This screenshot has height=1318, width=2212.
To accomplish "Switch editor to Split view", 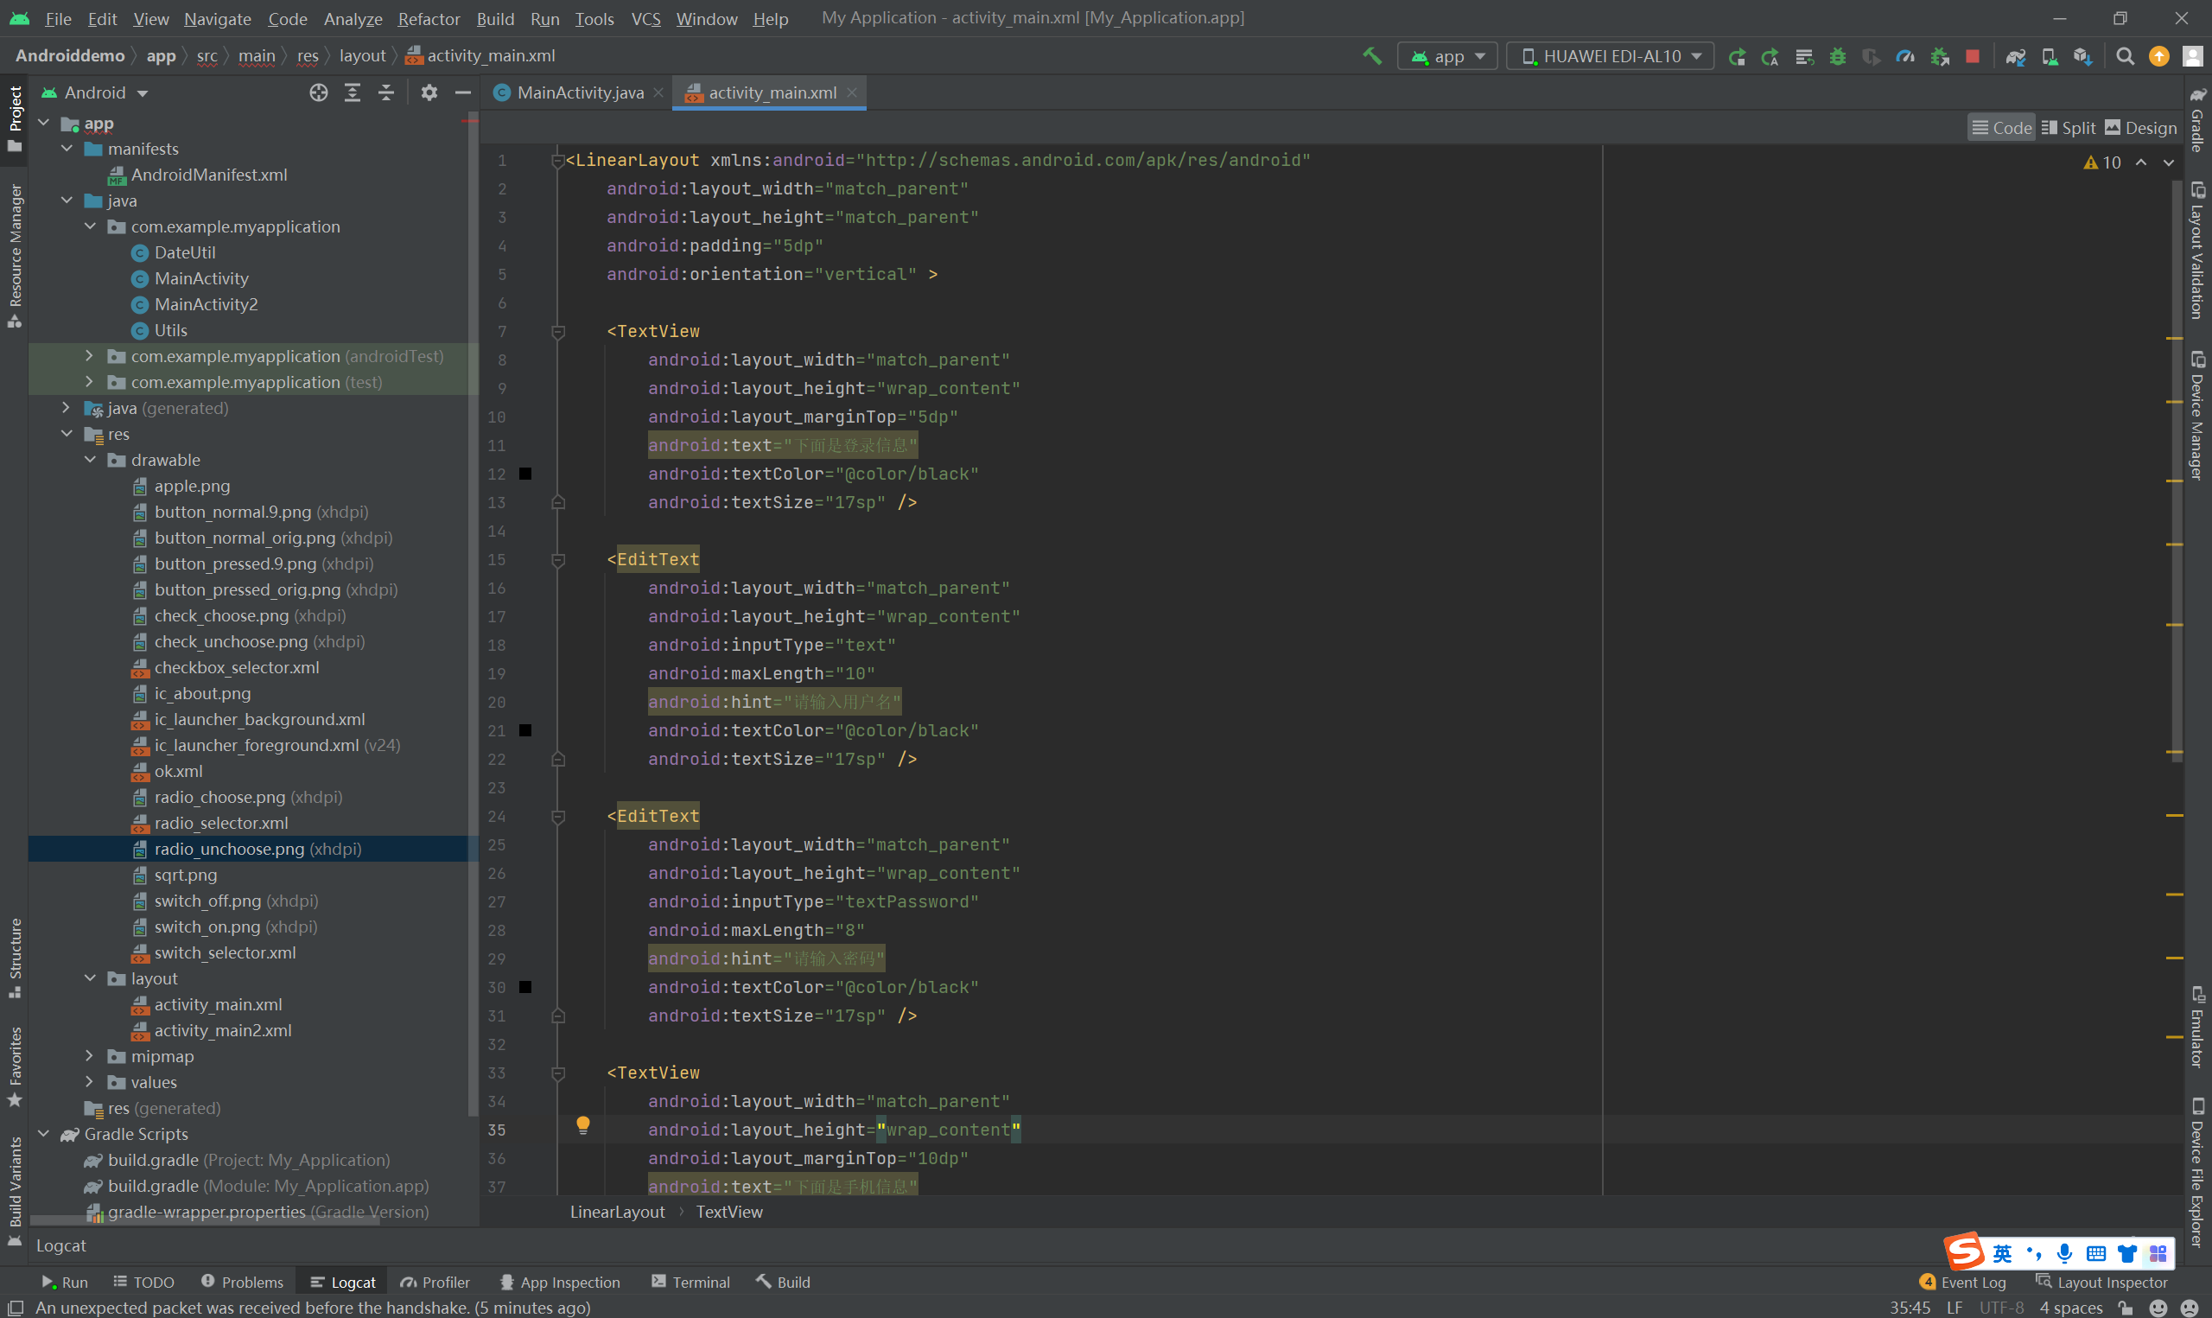I will pos(2069,128).
